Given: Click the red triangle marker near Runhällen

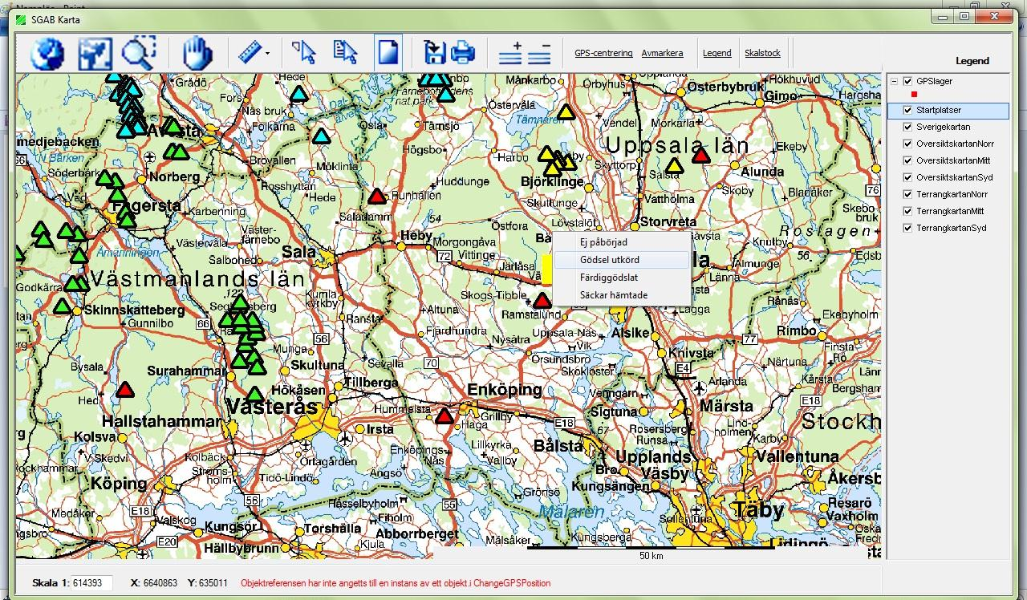Looking at the screenshot, I should [377, 196].
